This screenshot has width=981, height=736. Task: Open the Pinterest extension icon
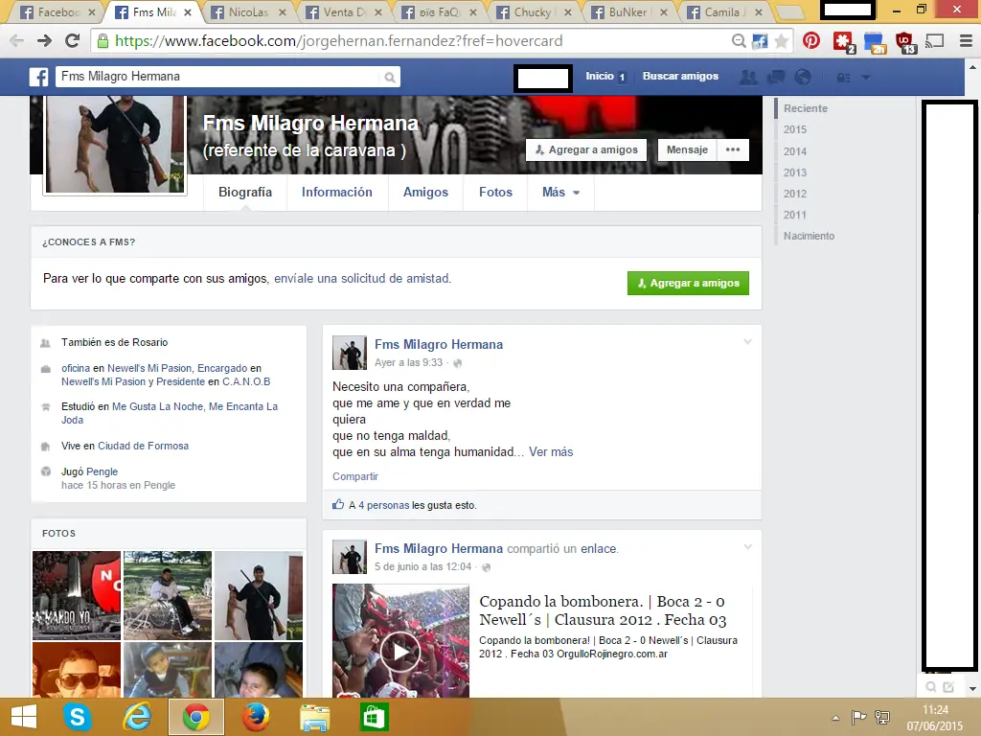(x=811, y=41)
